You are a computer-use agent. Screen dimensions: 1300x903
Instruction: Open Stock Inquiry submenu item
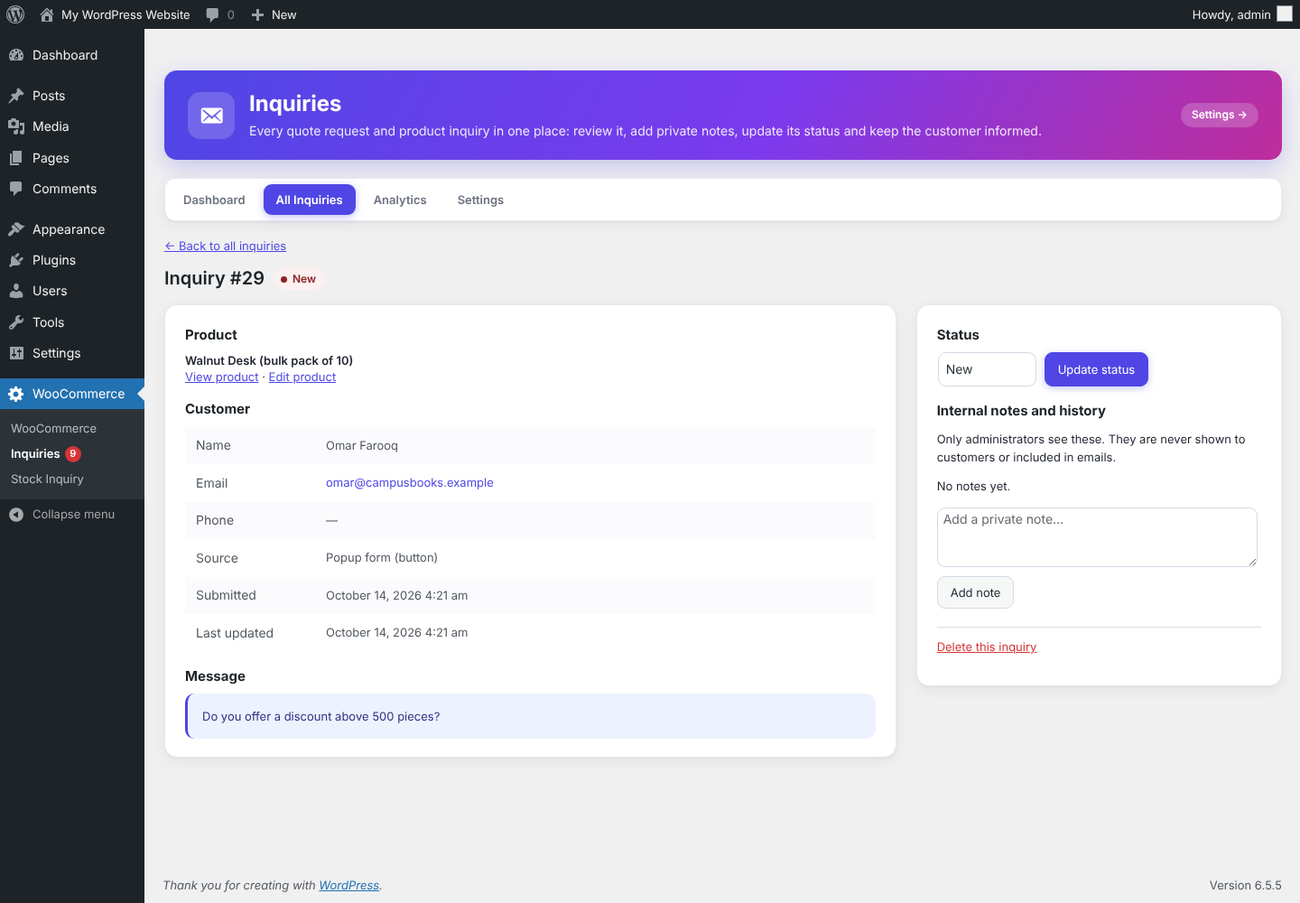[47, 479]
